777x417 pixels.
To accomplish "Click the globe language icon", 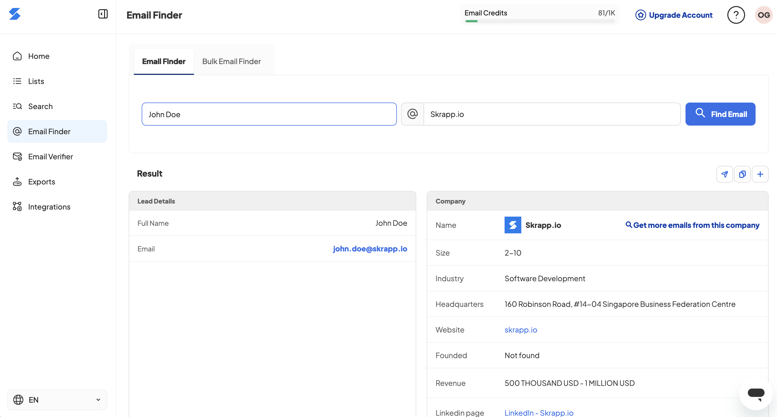I will pos(18,399).
